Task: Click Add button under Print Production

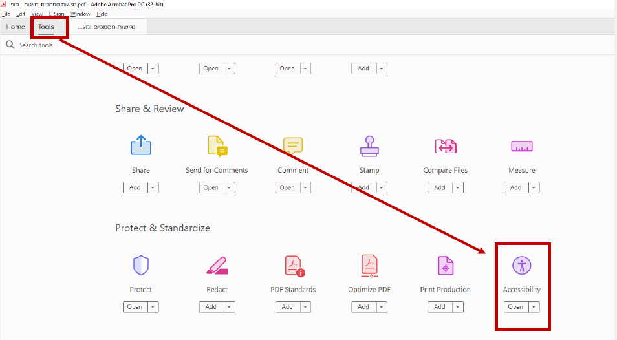Action: pyautogui.click(x=440, y=307)
